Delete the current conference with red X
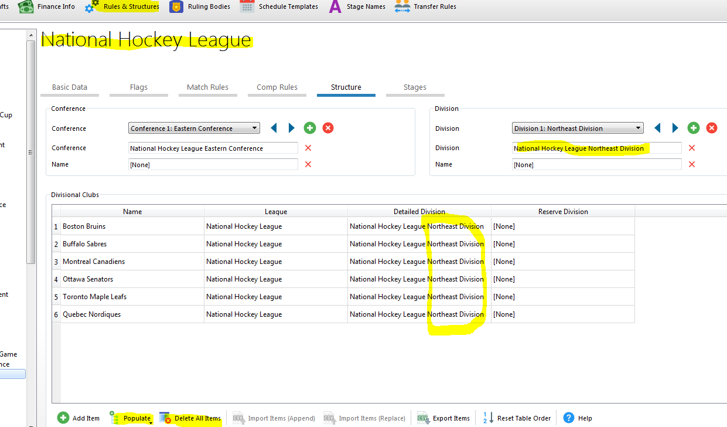This screenshot has width=727, height=427. pos(328,128)
